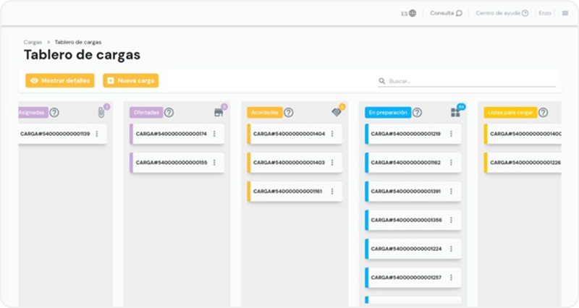
Task: Open help icon next to Acordadas label
Action: pos(289,113)
